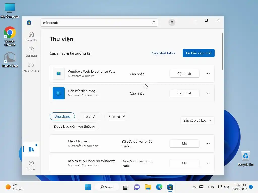
Task: Click Tải bản cập nhật button
Action: coord(199,53)
